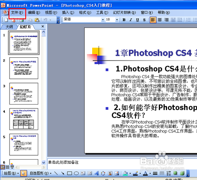Insert diagram or organization chart icon
This screenshot has height=180, width=197.
(103, 173)
